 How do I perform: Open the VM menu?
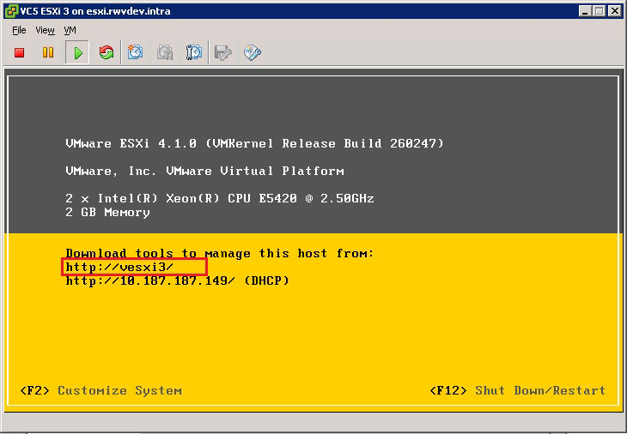[70, 30]
